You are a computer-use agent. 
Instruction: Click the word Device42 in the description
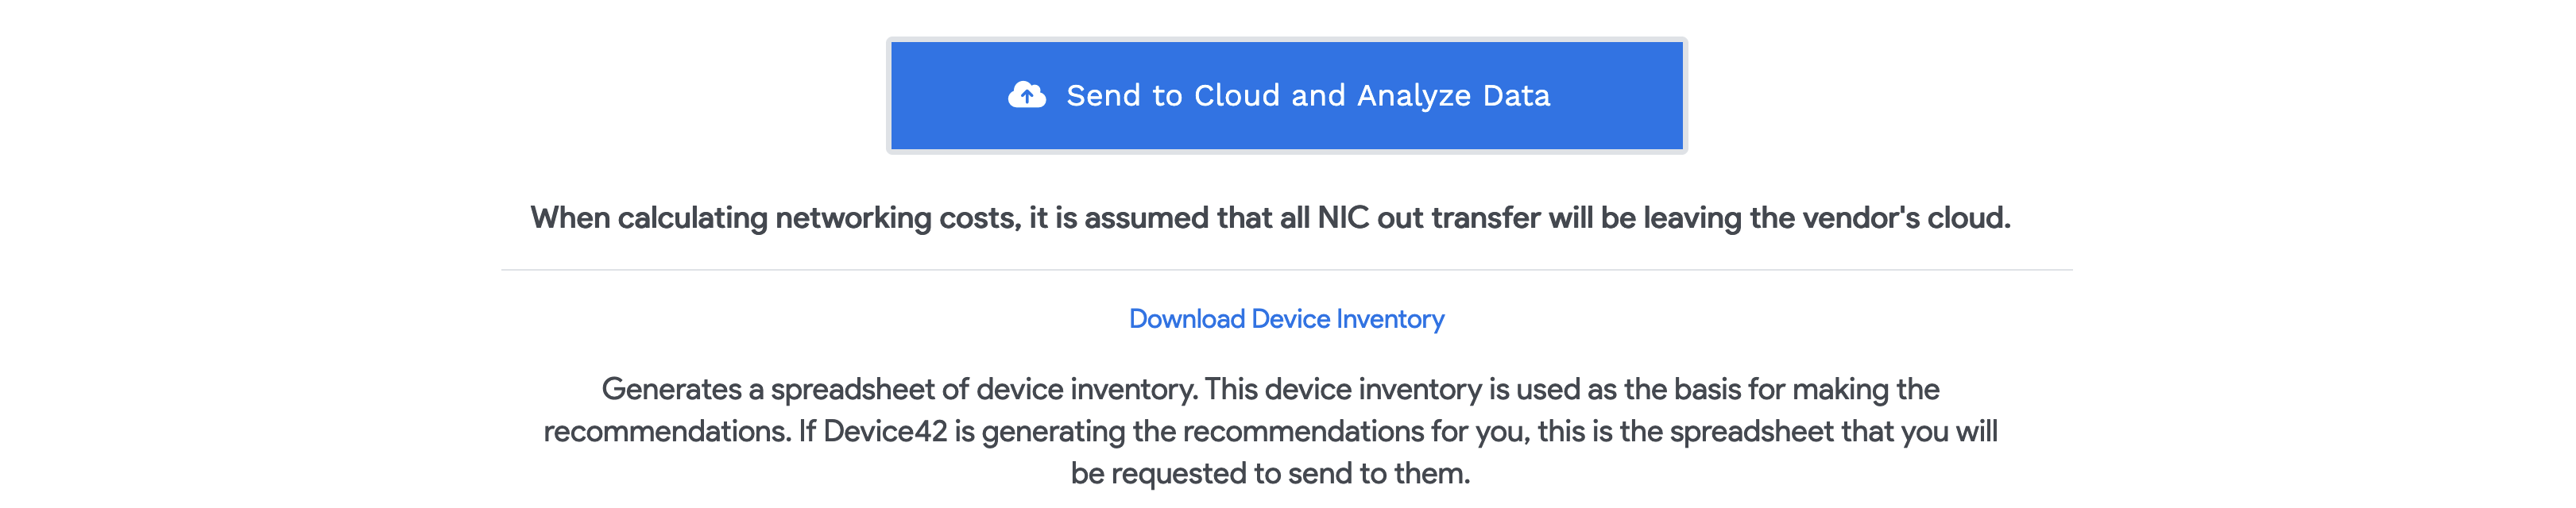click(x=885, y=431)
